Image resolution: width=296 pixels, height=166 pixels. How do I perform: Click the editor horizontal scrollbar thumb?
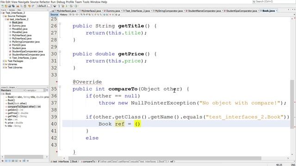pyautogui.click(x=165, y=158)
